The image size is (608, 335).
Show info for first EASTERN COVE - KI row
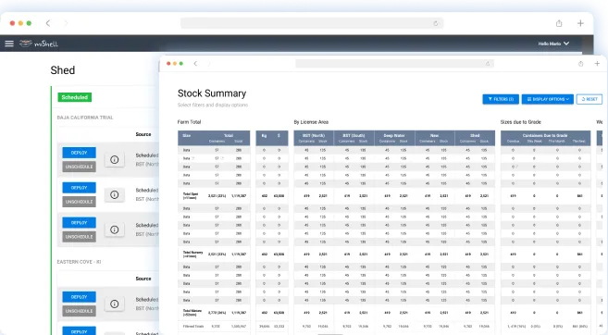(x=115, y=304)
